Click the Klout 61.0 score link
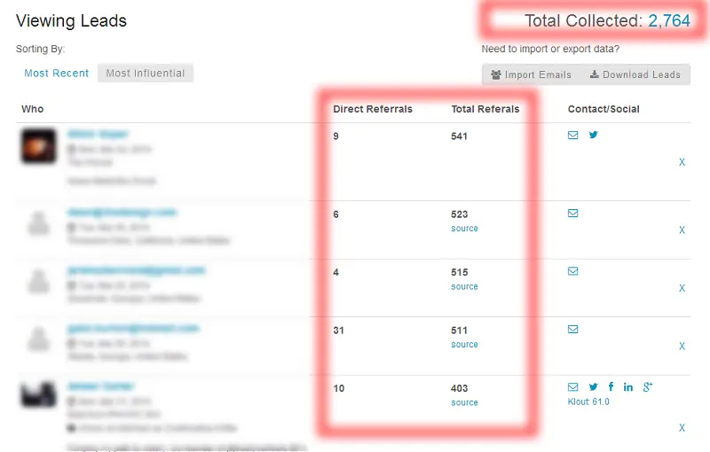The width and height of the screenshot is (710, 452). [x=588, y=402]
